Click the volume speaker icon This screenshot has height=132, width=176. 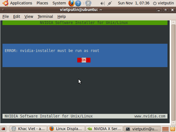point(103,3)
